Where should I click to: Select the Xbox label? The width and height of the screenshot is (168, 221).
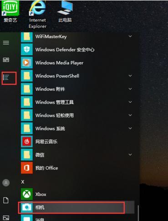point(41,195)
